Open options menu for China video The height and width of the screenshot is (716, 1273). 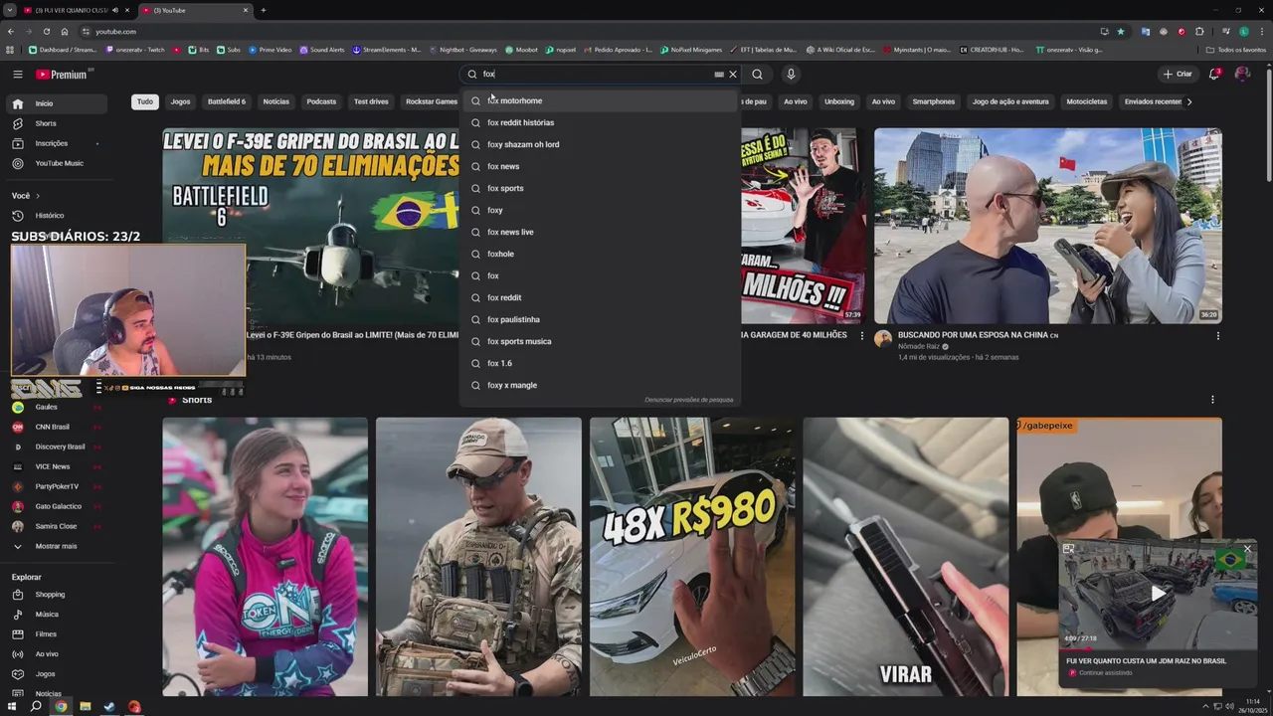click(x=1217, y=336)
